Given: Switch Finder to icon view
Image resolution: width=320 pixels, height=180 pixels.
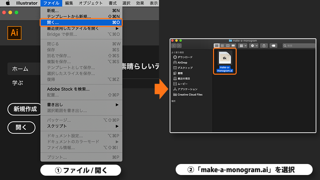Looking at the screenshot, I should [x=217, y=46].
